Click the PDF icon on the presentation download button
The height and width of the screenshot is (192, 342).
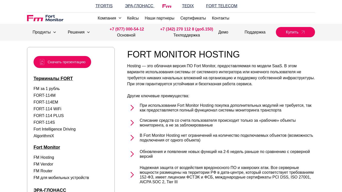[x=42, y=62]
